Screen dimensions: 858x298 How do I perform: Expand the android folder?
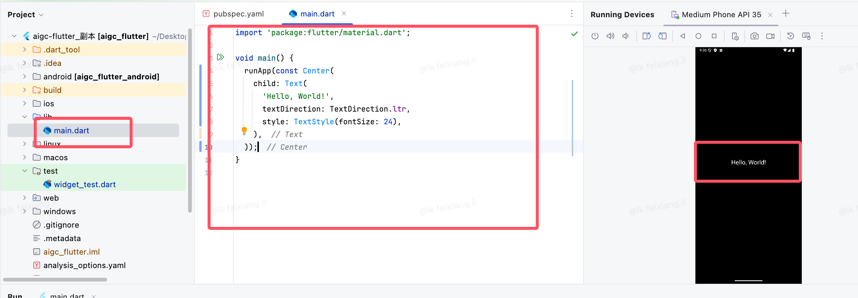coord(25,76)
